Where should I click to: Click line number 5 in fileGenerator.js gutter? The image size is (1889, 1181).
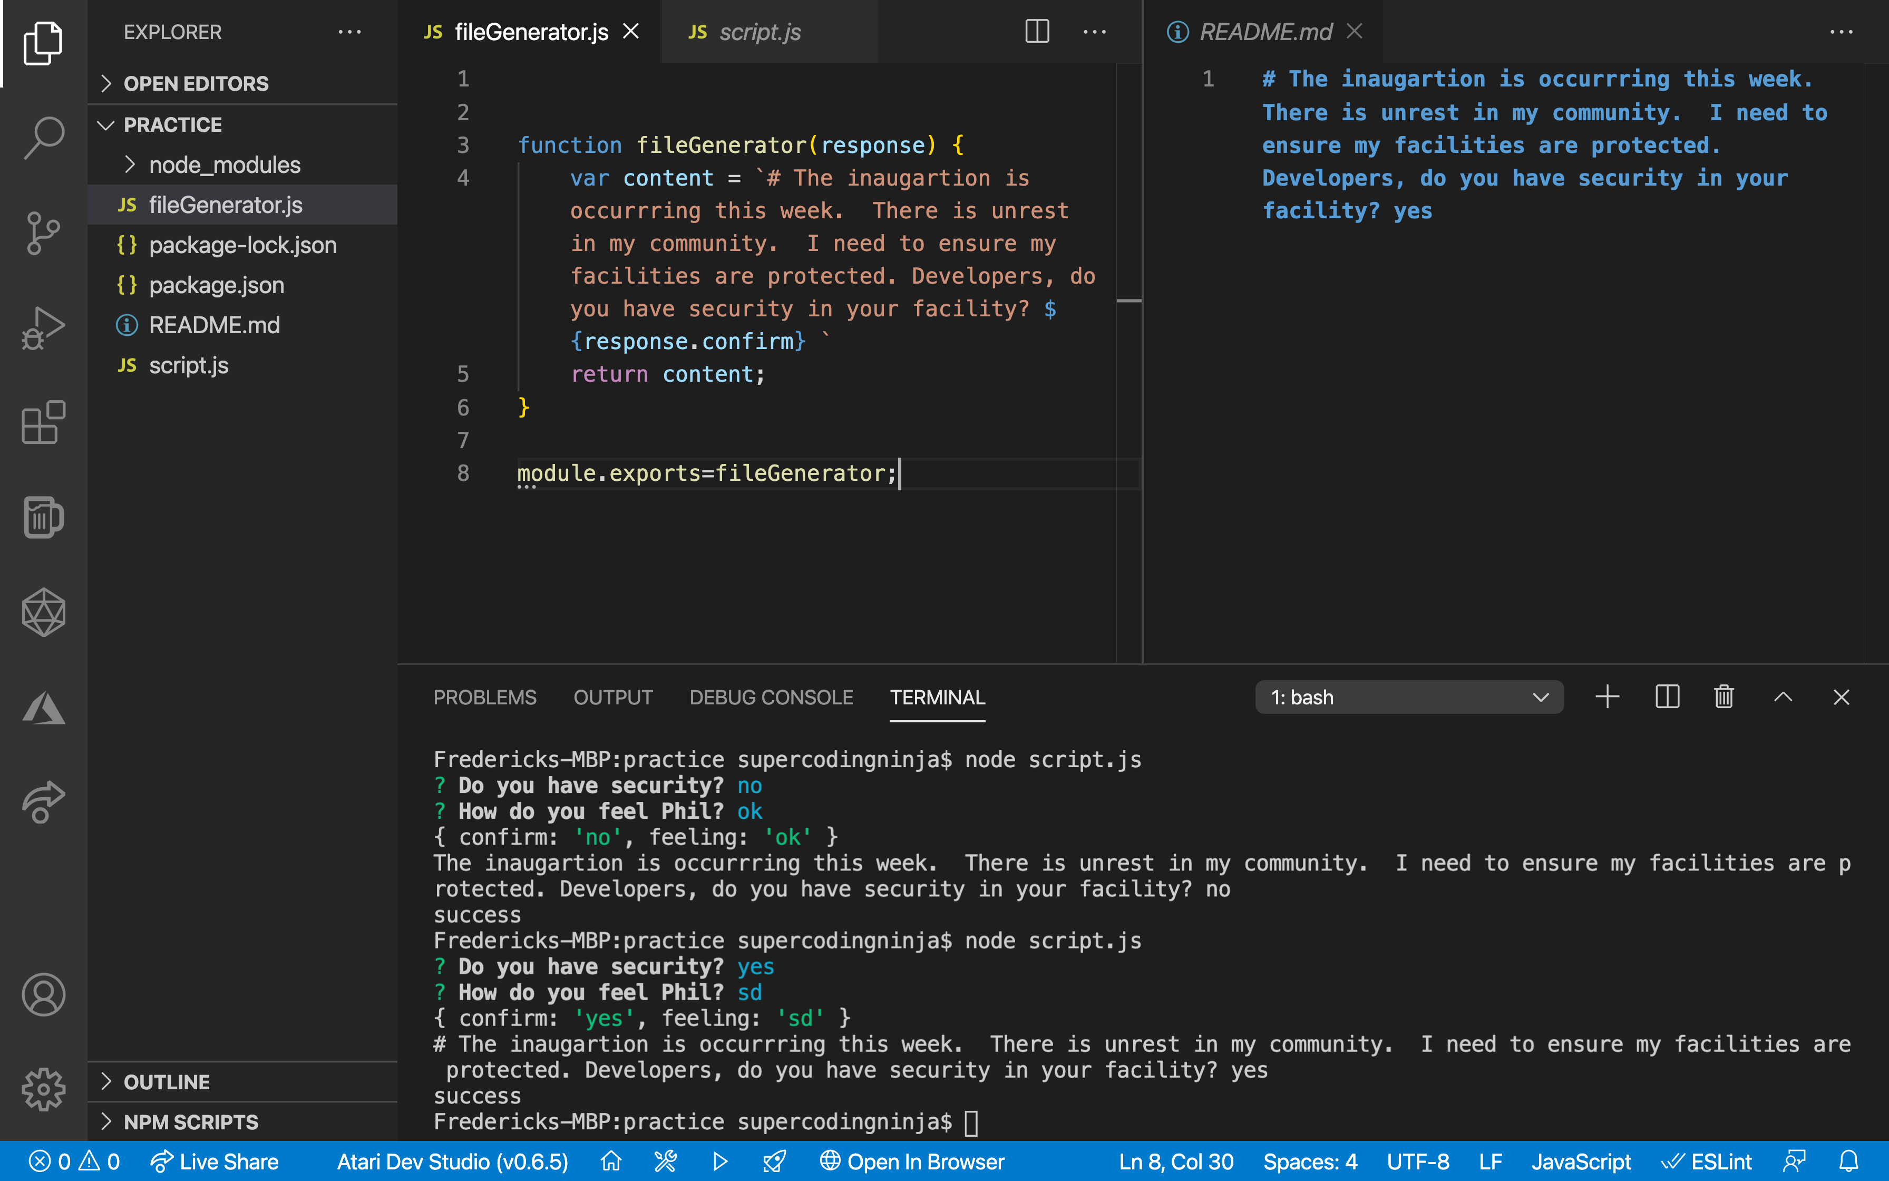463,374
